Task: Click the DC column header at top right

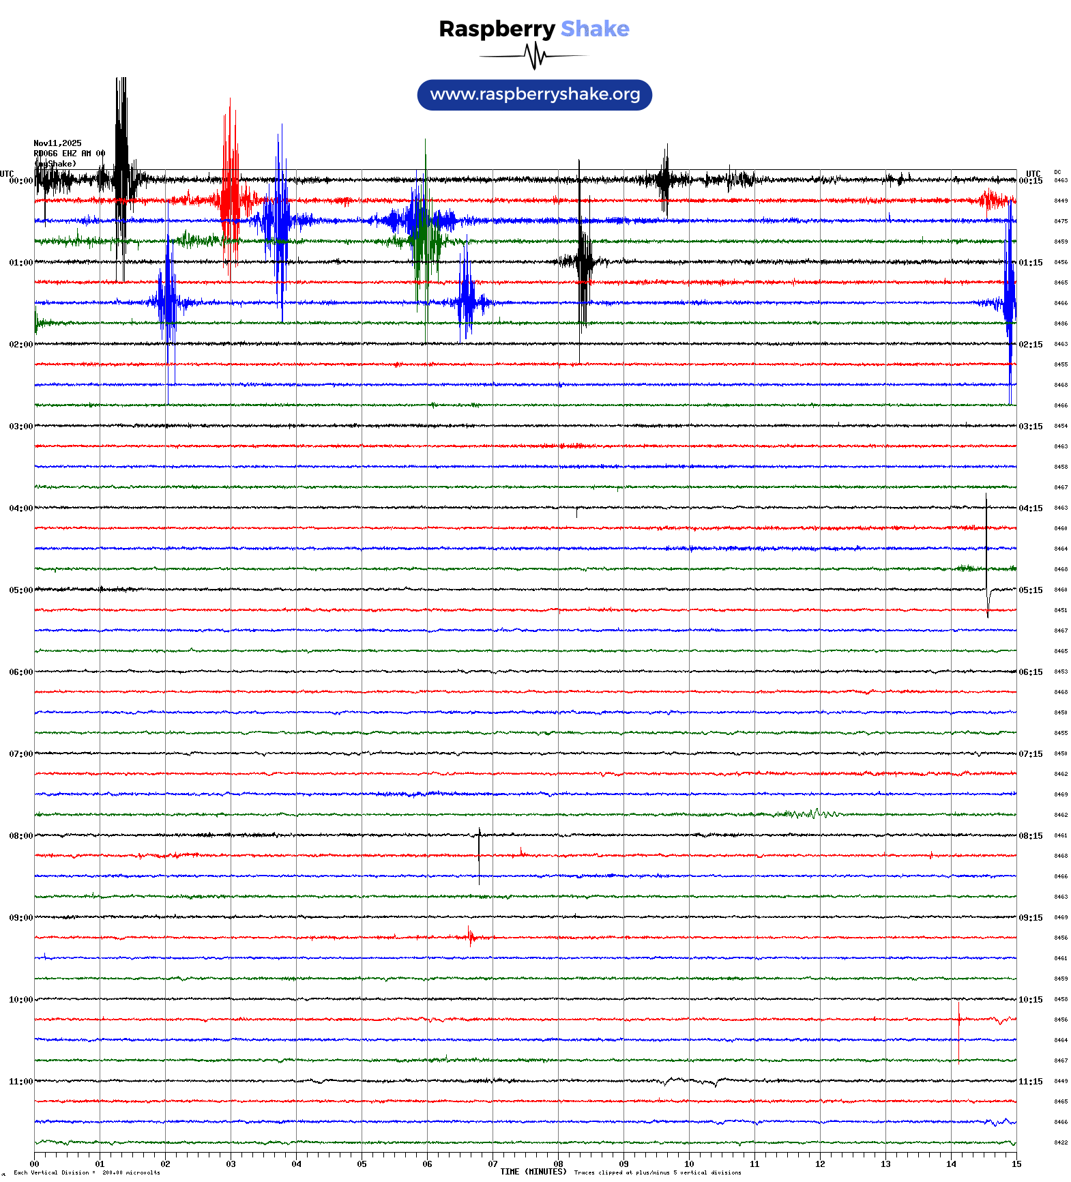Action: pyautogui.click(x=1057, y=173)
